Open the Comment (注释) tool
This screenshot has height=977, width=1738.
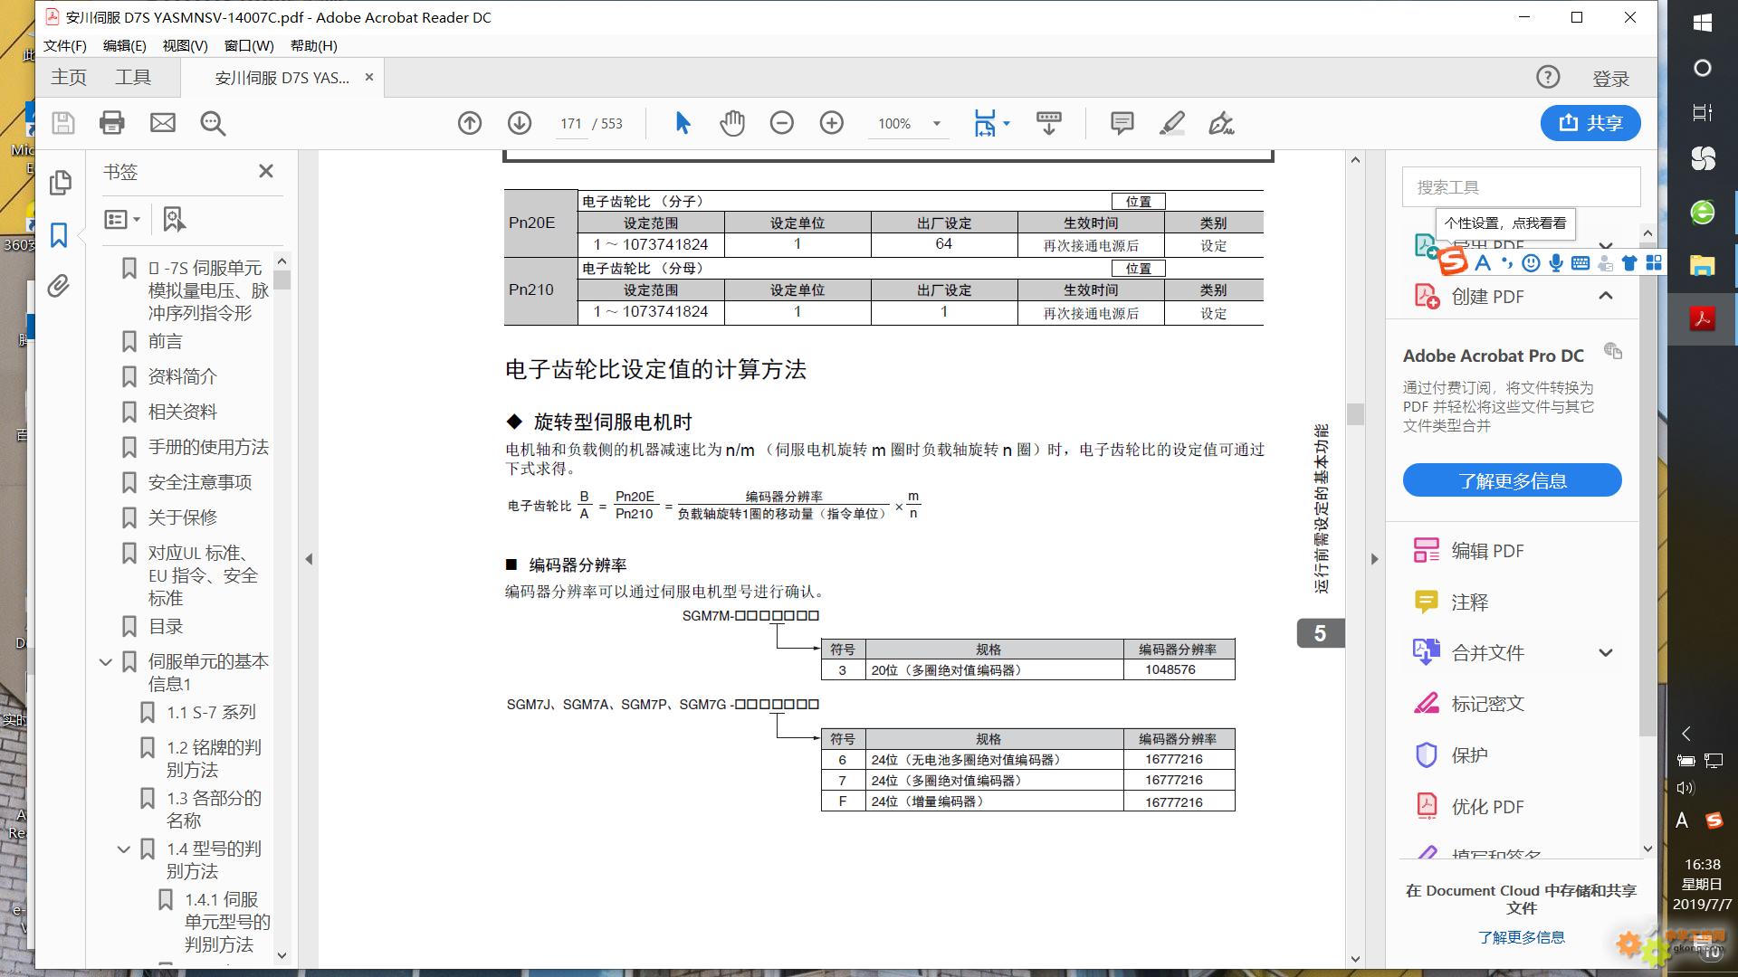tap(1450, 602)
